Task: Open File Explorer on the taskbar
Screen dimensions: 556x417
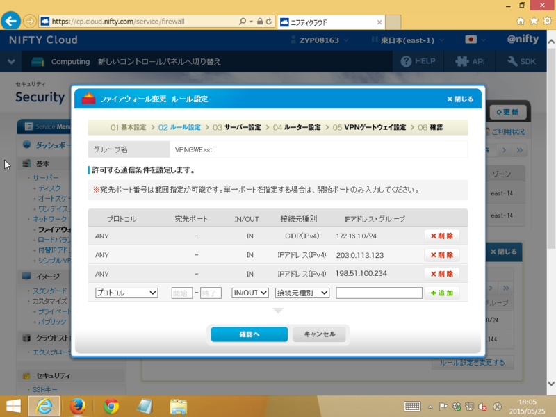Action: (179, 406)
